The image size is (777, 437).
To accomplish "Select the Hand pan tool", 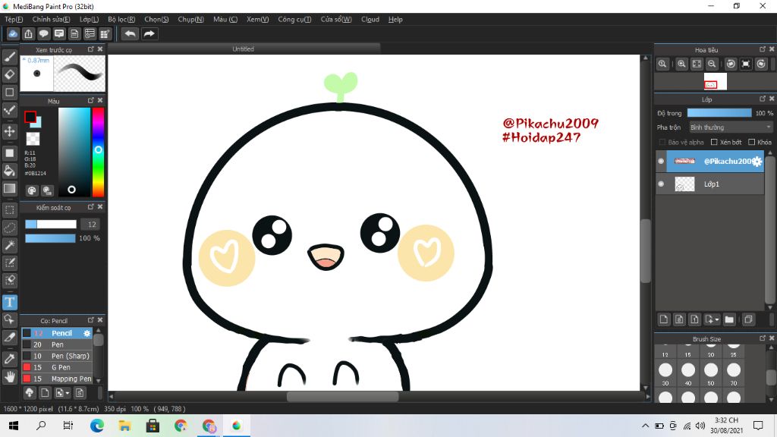I will point(9,377).
